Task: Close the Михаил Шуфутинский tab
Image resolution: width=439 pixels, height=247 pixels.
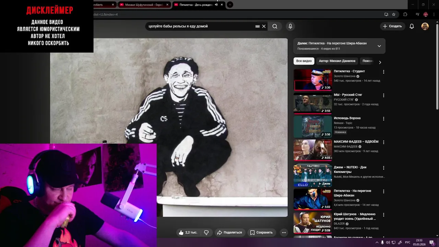Action: pyautogui.click(x=167, y=5)
